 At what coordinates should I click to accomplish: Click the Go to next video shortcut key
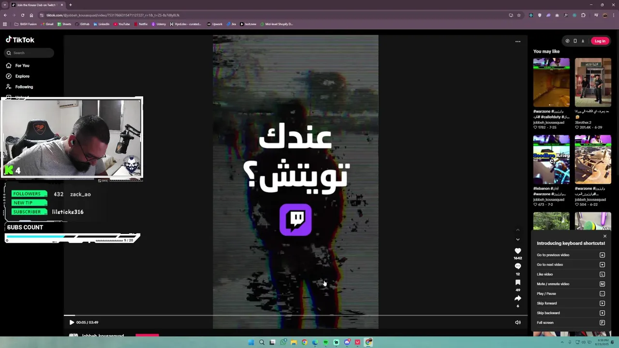602,264
